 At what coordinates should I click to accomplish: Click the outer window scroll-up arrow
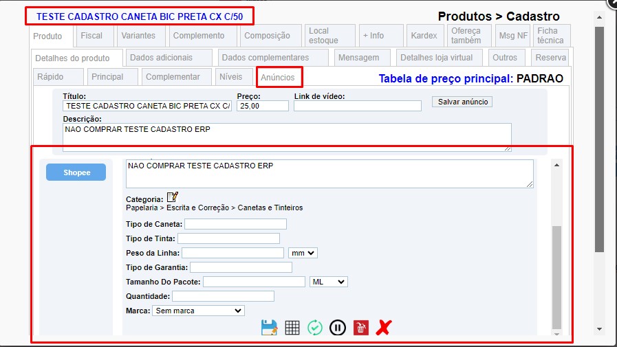[x=599, y=17]
